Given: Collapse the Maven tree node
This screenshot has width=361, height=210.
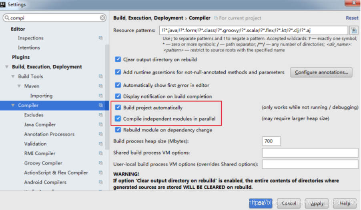Looking at the screenshot, I should coord(19,86).
